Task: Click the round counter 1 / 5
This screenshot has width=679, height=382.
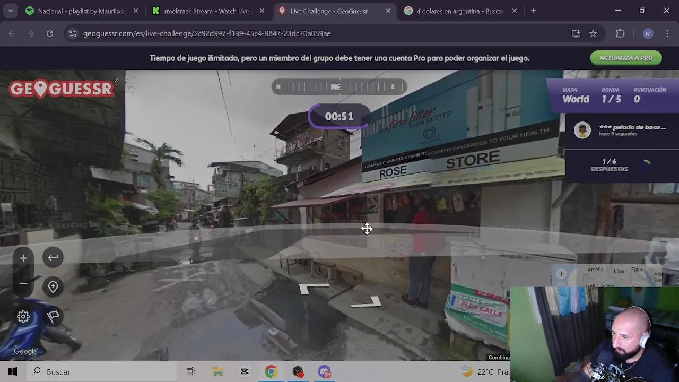Action: tap(611, 99)
